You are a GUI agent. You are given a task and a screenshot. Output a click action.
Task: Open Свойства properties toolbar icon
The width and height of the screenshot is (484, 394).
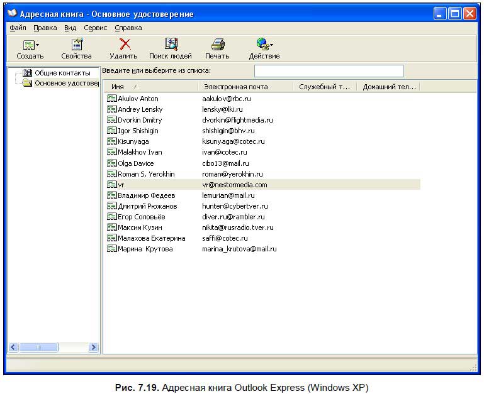[77, 45]
